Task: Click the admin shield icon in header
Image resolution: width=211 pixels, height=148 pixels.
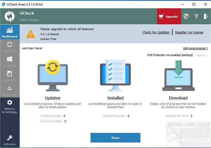Action: (186, 17)
